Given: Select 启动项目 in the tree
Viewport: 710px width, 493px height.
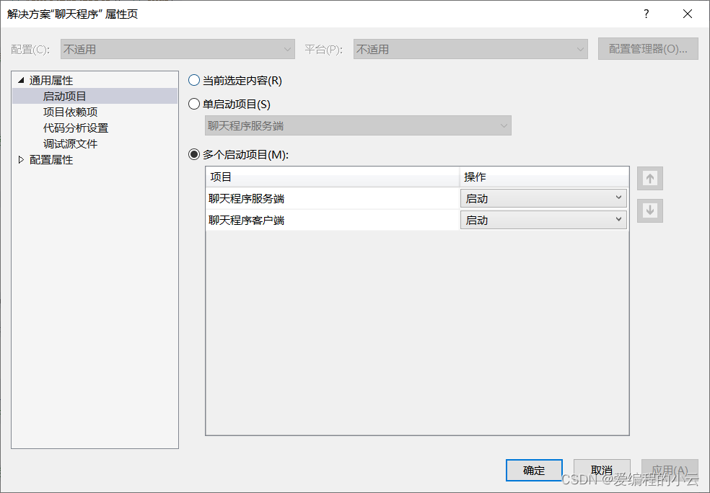Looking at the screenshot, I should 64,97.
